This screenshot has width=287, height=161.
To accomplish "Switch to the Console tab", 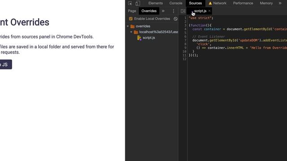I will (176, 3).
